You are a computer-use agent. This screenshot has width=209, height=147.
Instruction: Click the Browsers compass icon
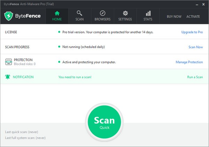[x=102, y=13]
